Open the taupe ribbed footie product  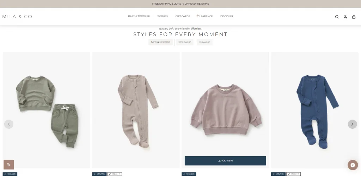[136, 110]
